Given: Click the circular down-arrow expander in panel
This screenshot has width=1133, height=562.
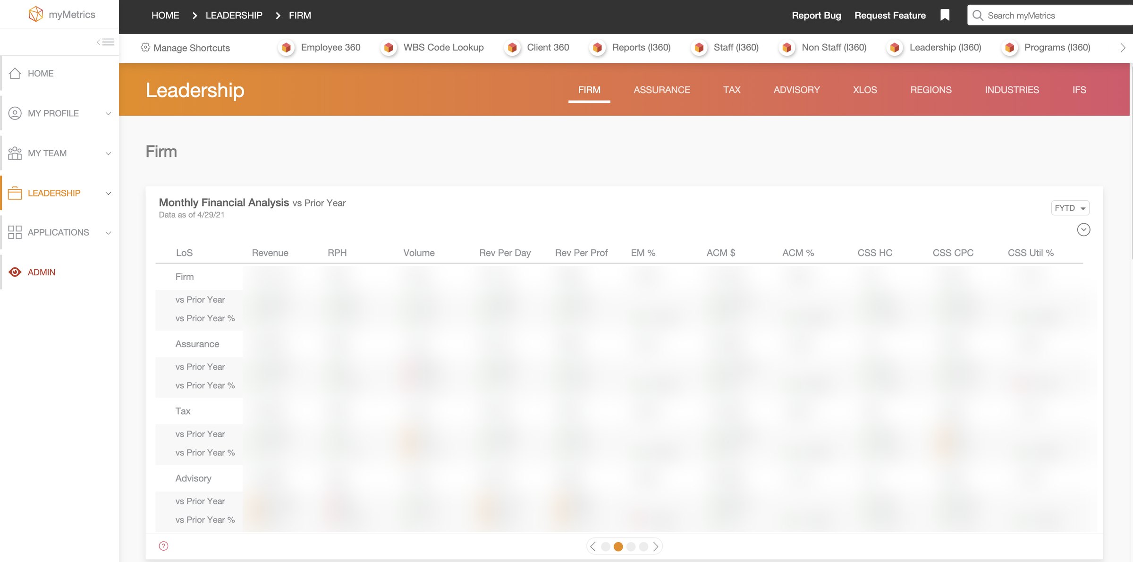Looking at the screenshot, I should (1083, 230).
